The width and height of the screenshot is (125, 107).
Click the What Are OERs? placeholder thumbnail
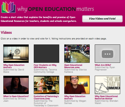coord(107,54)
